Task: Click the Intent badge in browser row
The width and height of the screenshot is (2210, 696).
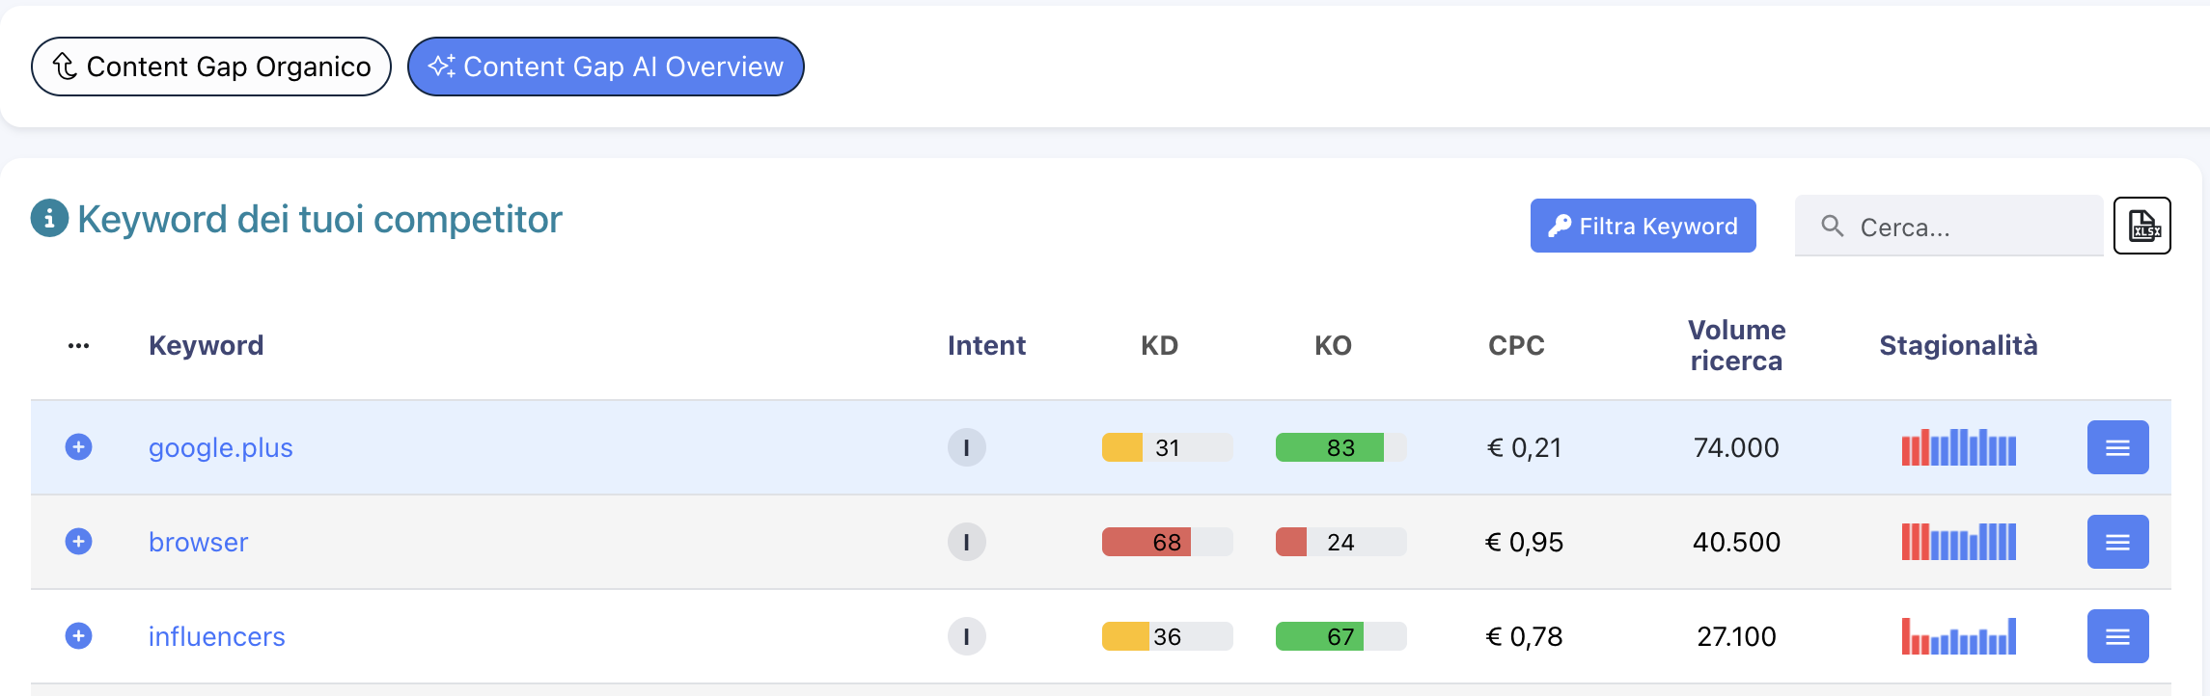Action: pos(966,542)
